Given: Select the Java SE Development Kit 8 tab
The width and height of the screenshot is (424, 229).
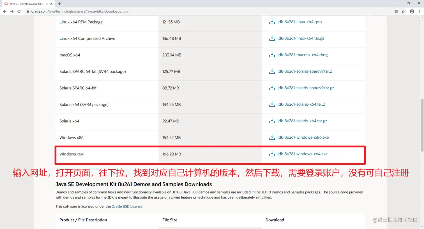Looking at the screenshot, I should point(28,4).
